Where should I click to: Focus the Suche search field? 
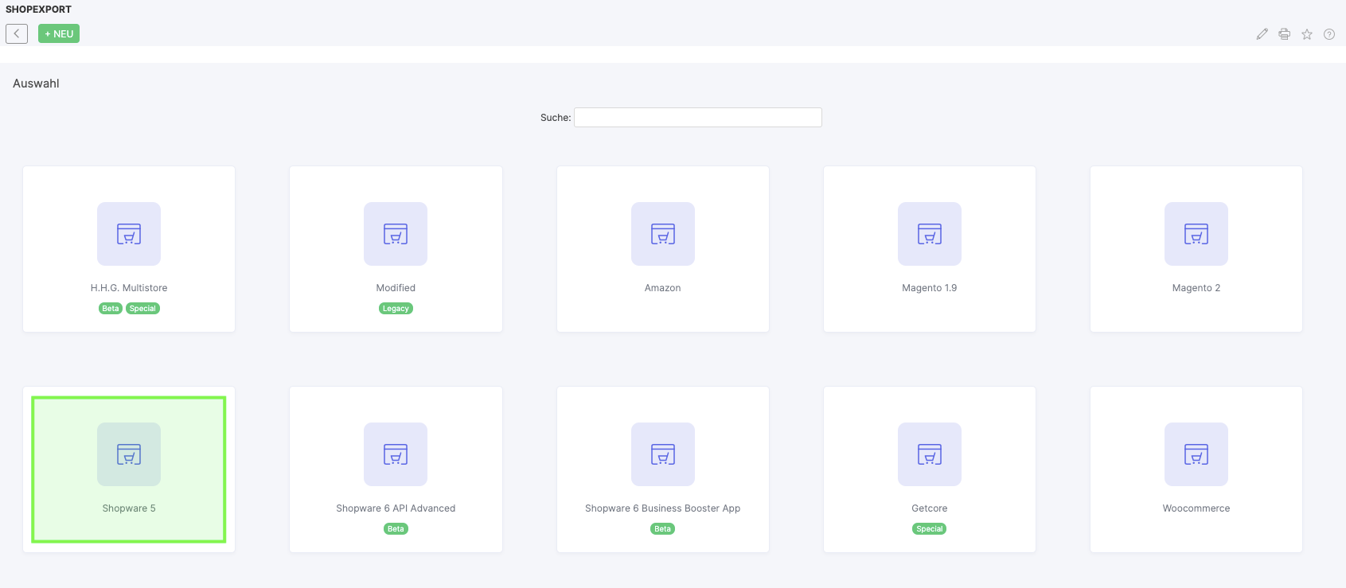[697, 118]
